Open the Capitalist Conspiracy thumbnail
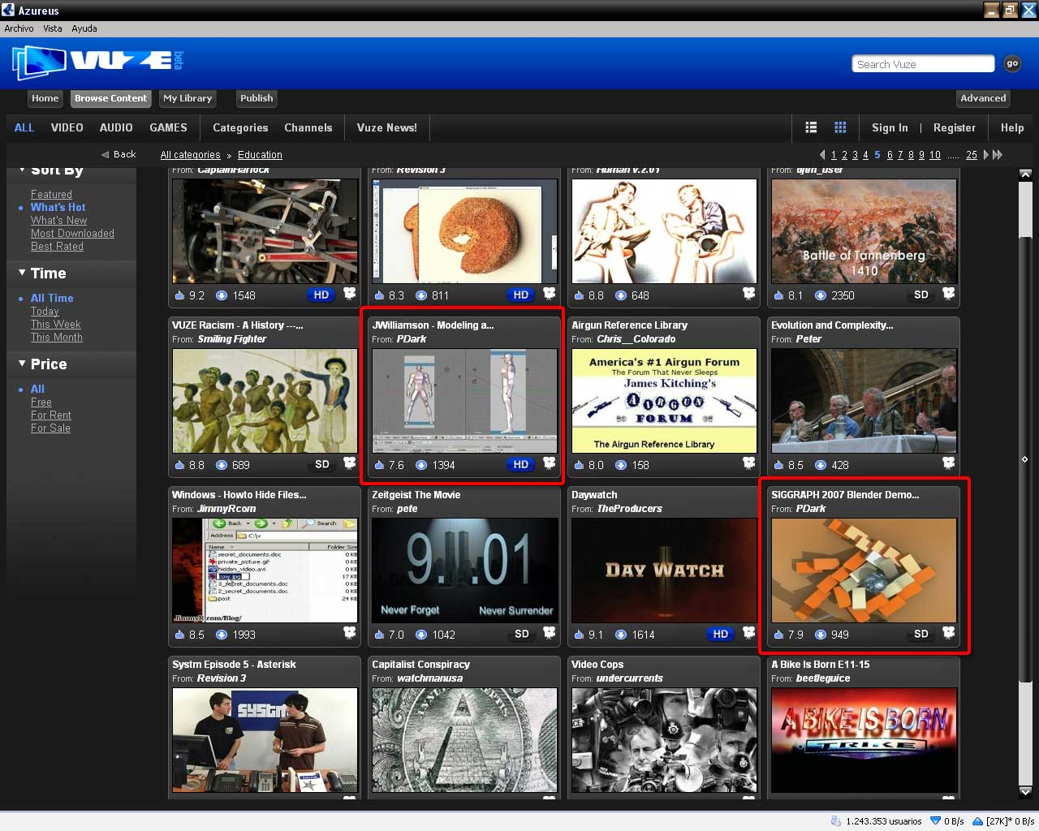1039x831 pixels. 464,740
